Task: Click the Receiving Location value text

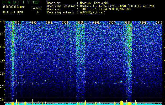Action: pyautogui.click(x=117, y=6)
